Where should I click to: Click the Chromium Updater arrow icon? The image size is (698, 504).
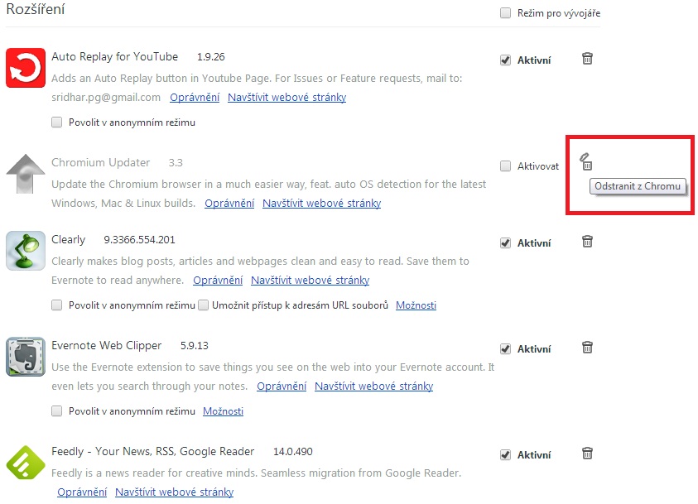pyautogui.click(x=26, y=174)
